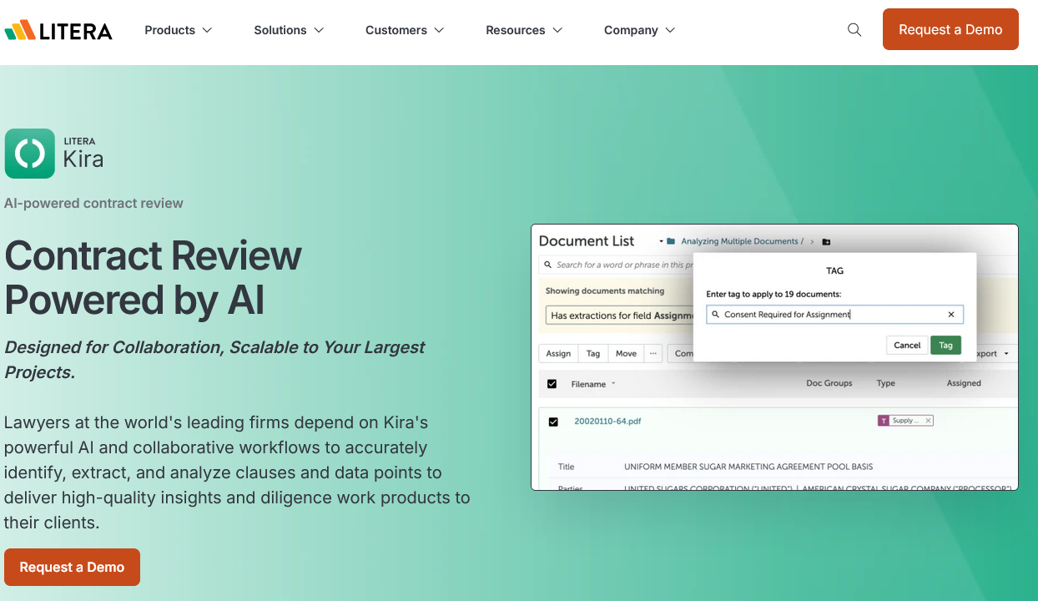
Task: Click the Litera logo in the header
Action: [58, 31]
